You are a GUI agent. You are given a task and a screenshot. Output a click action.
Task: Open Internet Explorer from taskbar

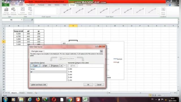29,99
